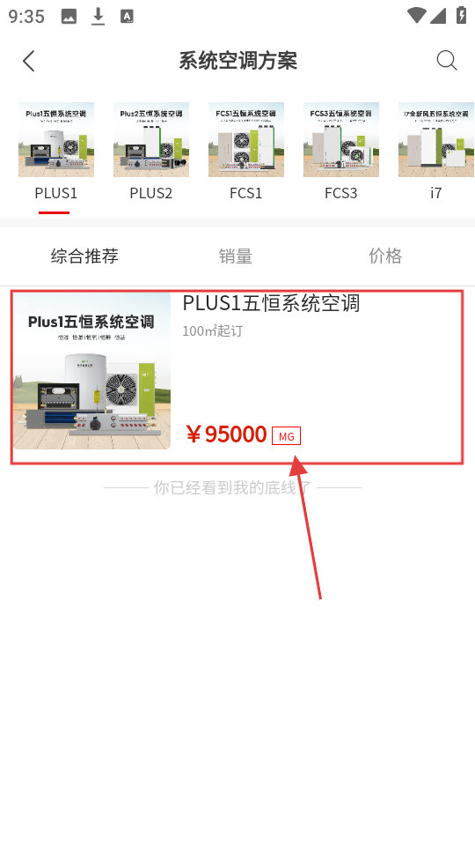Open PLUS1五恒系统空调 product image
The image size is (475, 846).
tap(92, 371)
